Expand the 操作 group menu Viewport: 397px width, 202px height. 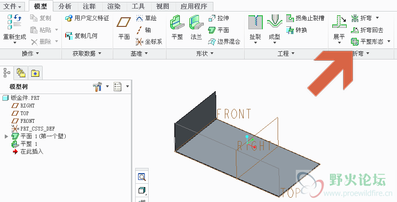(30, 53)
